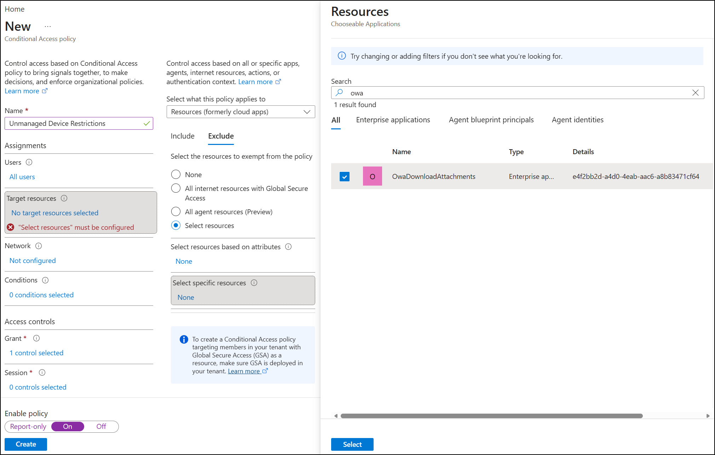Select All internet resources with Global Secure Access

[176, 188]
